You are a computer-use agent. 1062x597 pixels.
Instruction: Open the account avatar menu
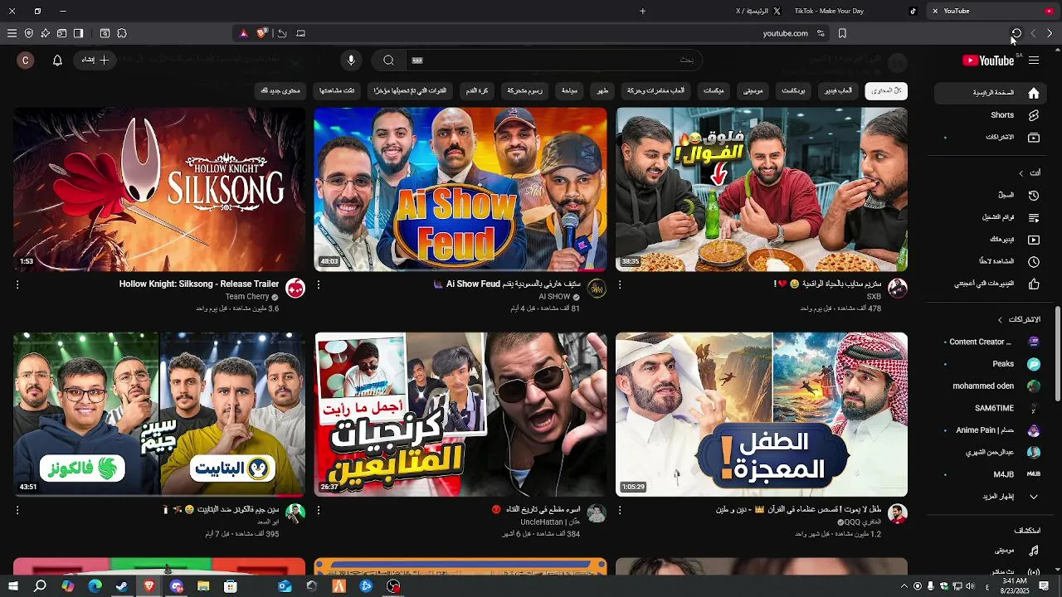point(26,61)
